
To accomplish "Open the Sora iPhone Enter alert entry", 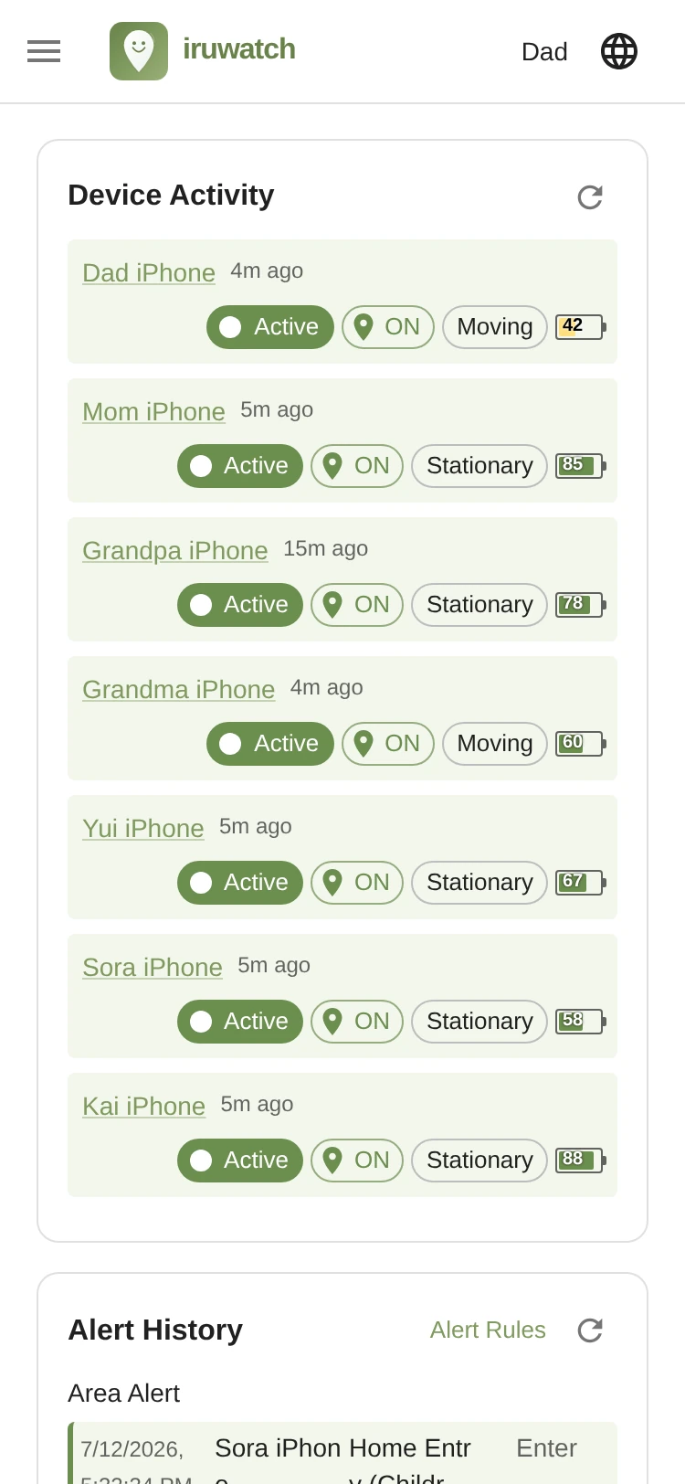I will tap(342, 1453).
